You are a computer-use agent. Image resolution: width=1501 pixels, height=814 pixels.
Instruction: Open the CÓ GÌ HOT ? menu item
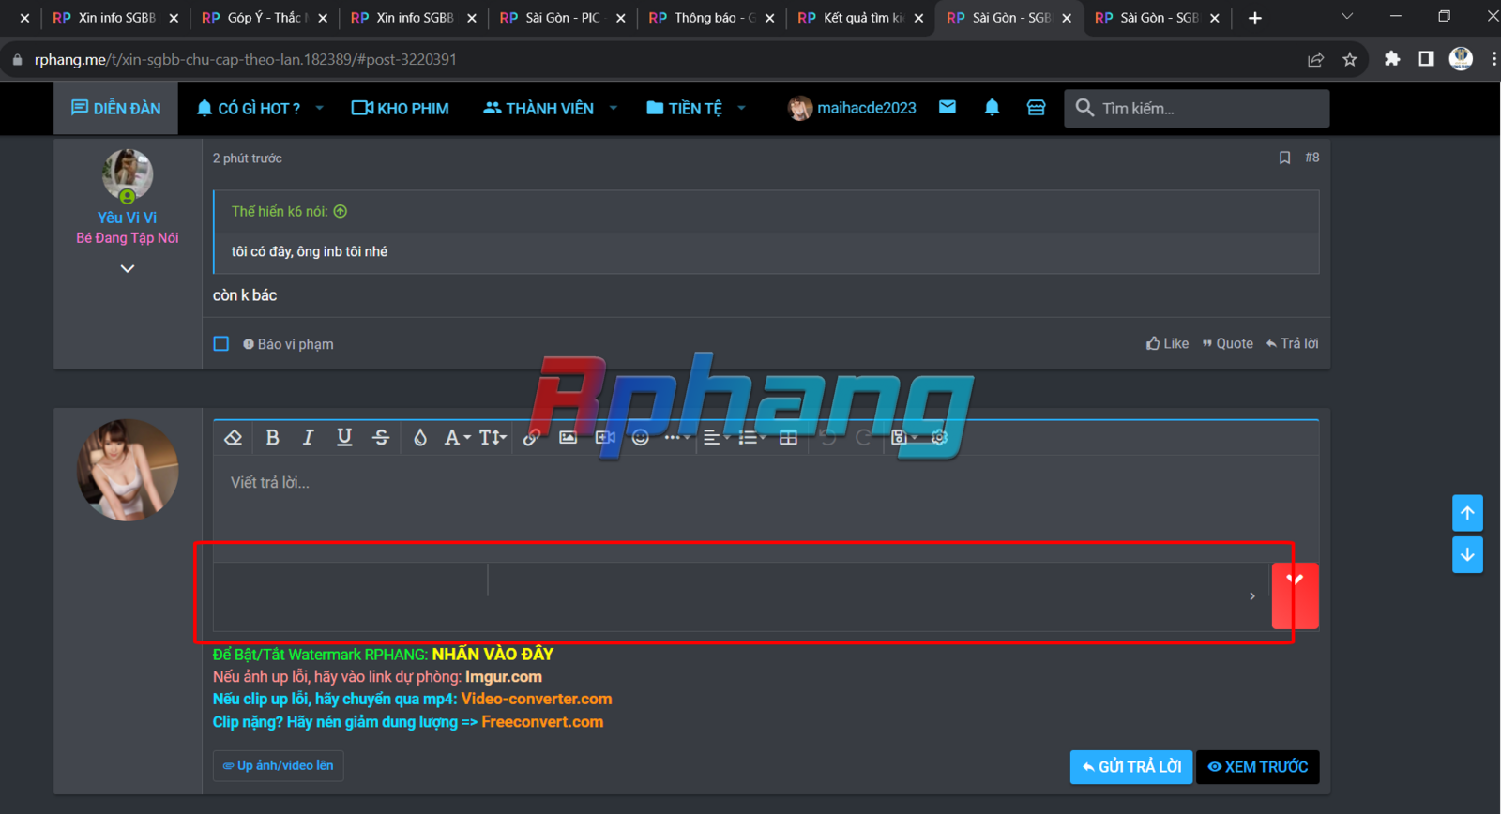pyautogui.click(x=249, y=108)
